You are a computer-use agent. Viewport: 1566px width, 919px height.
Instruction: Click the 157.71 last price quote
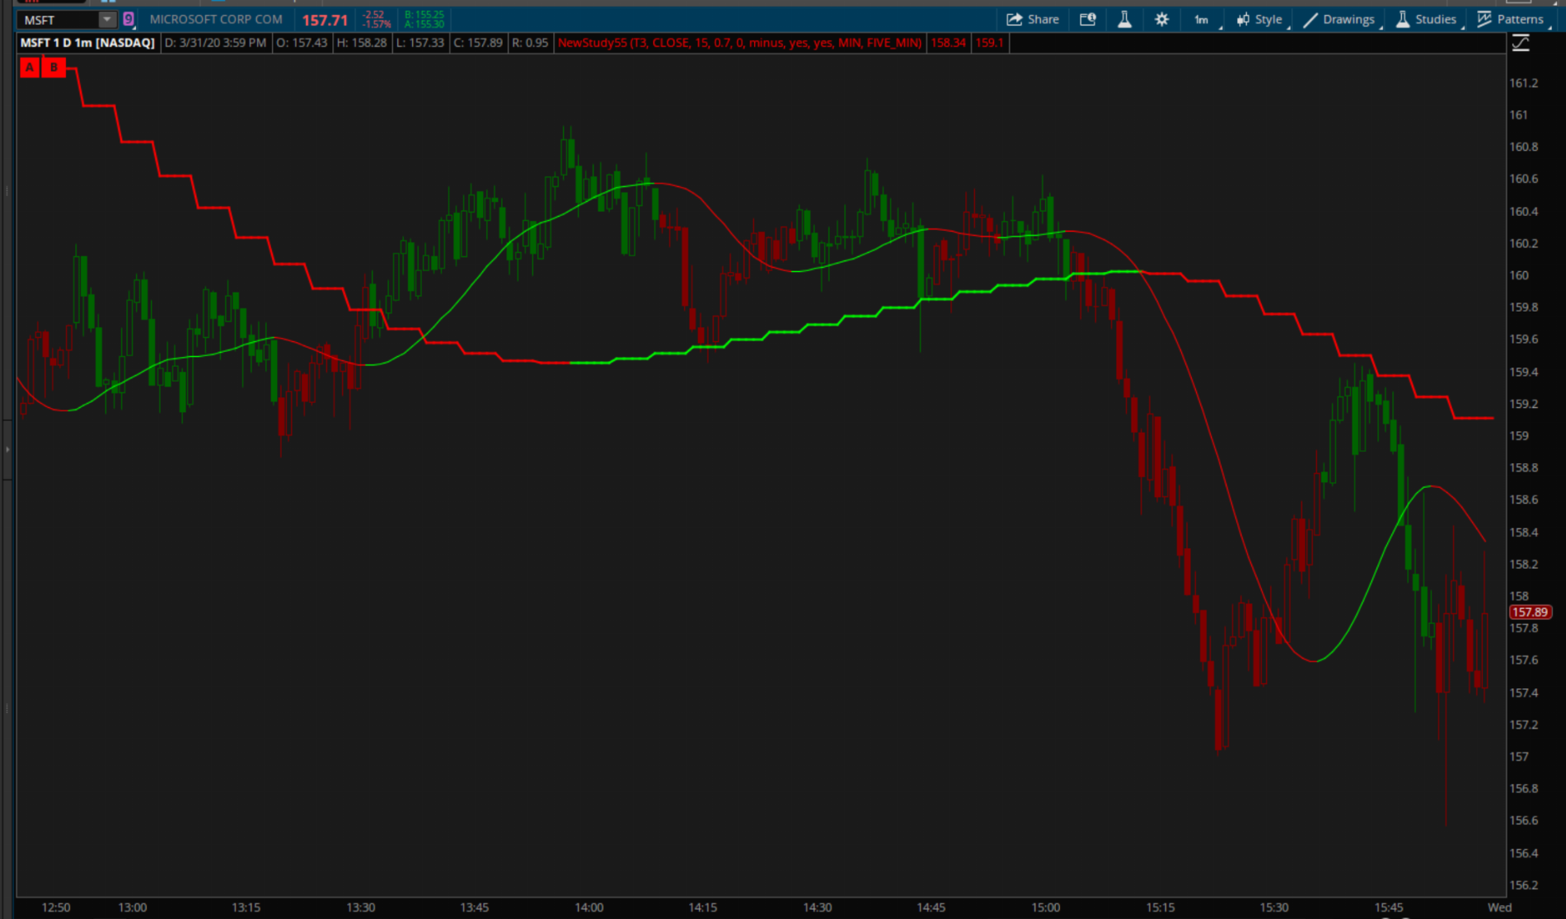click(x=325, y=20)
